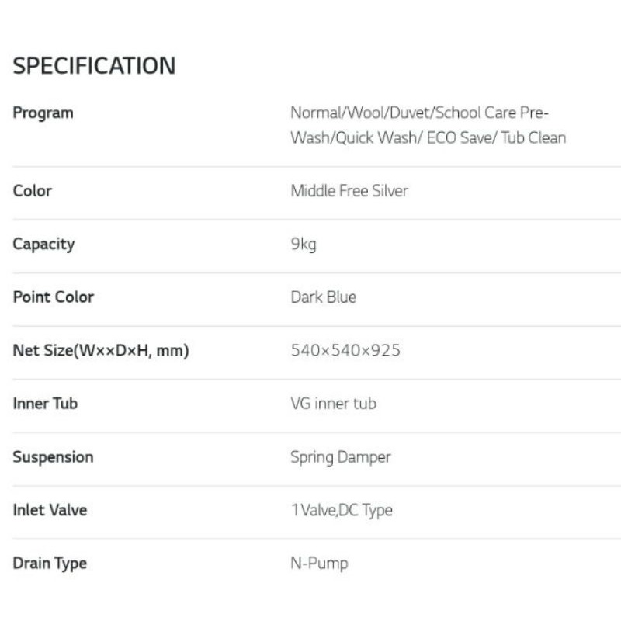The height and width of the screenshot is (621, 621).
Task: Select the Color row label
Action: [x=32, y=190]
